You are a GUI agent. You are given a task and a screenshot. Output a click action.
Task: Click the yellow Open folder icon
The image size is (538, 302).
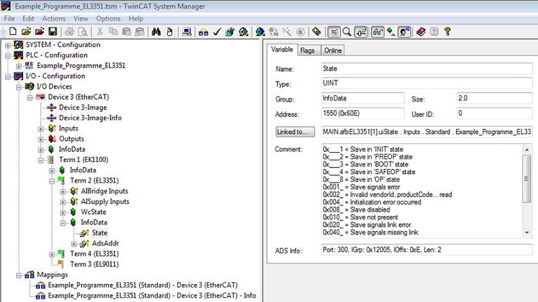pos(26,31)
